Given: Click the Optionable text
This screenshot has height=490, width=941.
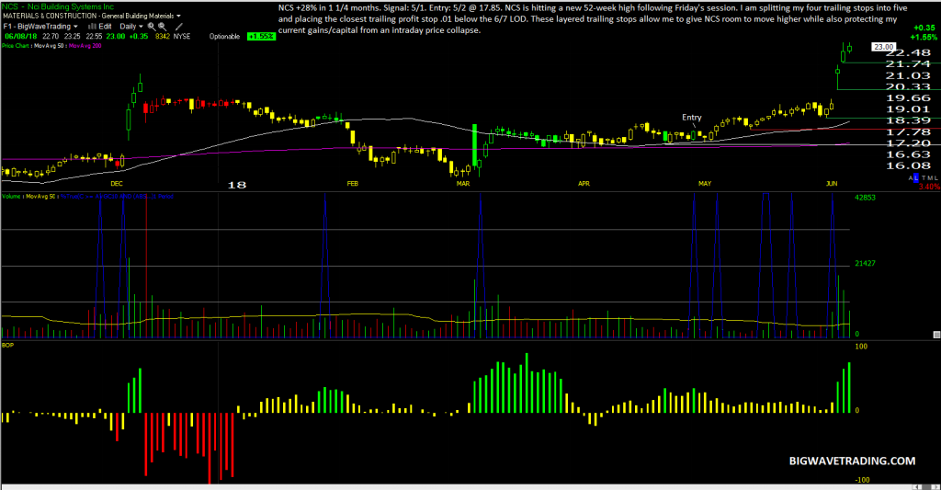Looking at the screenshot, I should click(x=224, y=37).
